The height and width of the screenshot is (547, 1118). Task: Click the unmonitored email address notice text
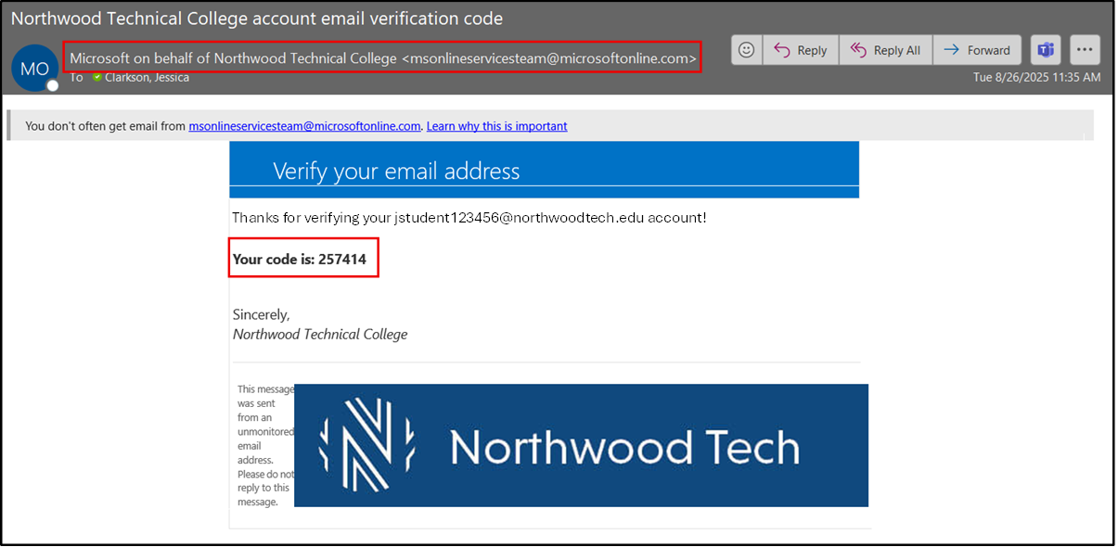(263, 446)
